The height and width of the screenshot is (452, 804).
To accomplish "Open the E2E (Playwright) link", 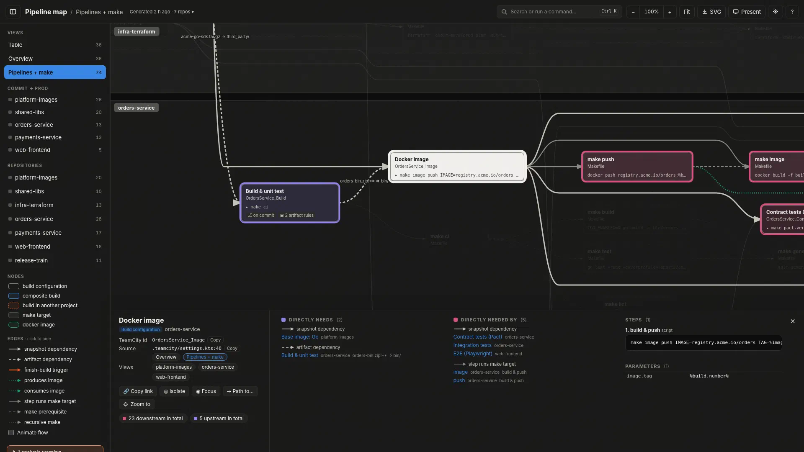I will pos(472,354).
